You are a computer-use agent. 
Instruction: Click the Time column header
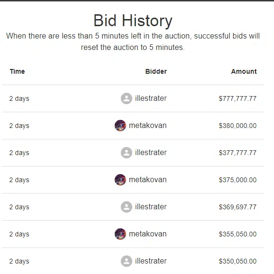click(x=17, y=71)
